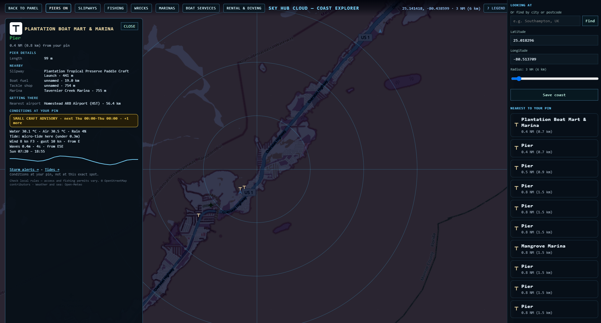601x323 pixels.
Task: Open the Legend help button
Action: (496, 8)
